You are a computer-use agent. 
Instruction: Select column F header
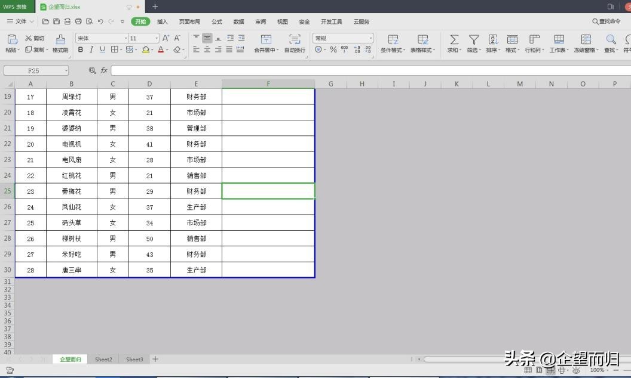click(268, 83)
